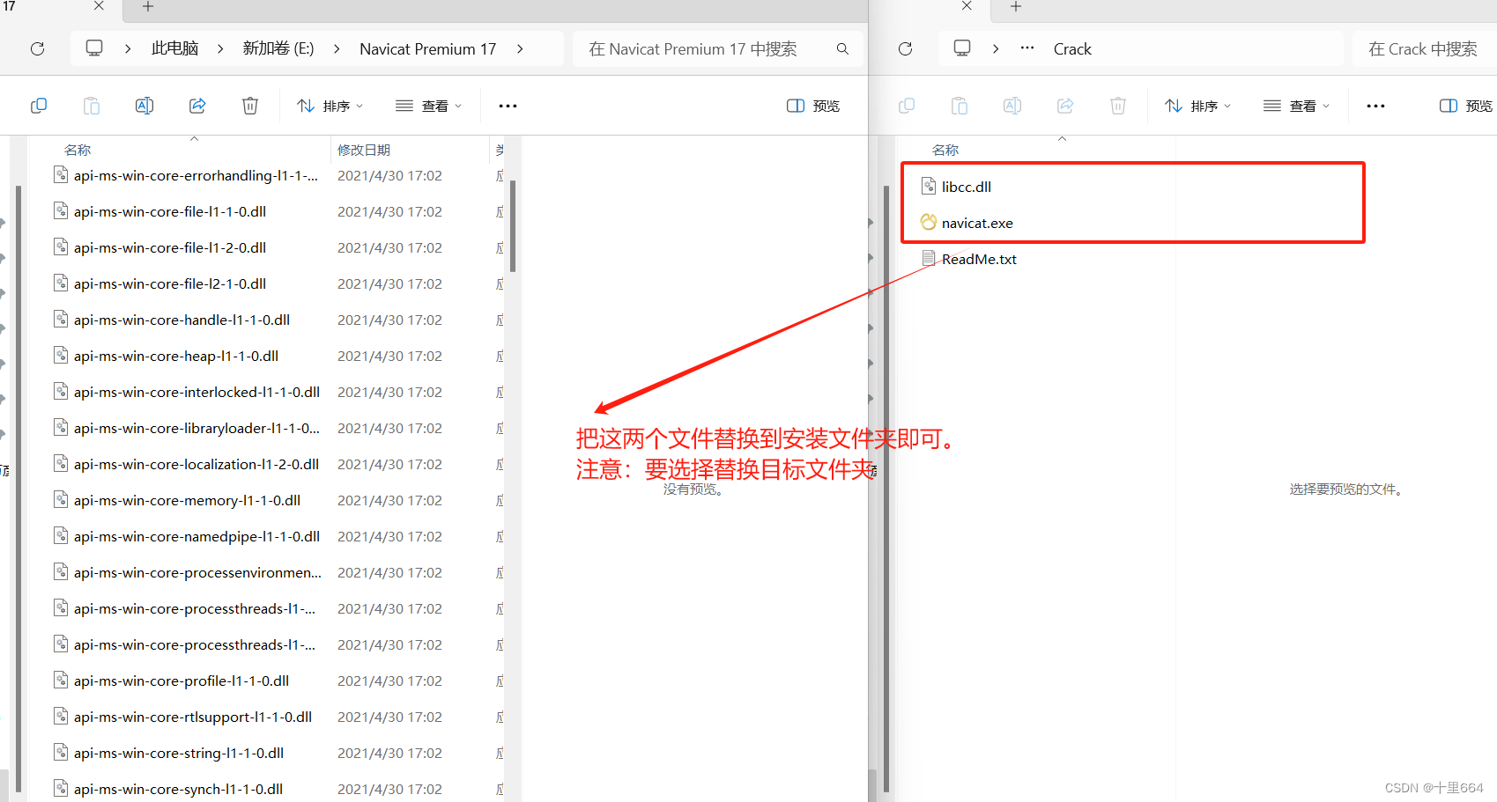Select api-ms-win-core-interlocked-l1-1-0.dll
Viewport: 1497px width, 802px height.
point(196,392)
